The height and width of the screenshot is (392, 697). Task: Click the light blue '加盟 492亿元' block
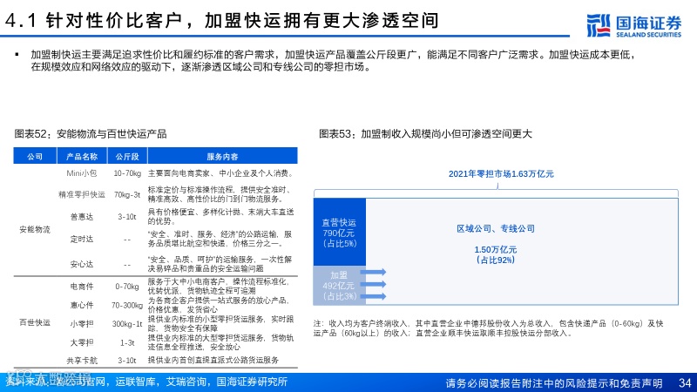340,286
